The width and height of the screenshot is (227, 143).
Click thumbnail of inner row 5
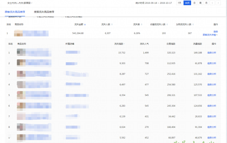point(21,95)
